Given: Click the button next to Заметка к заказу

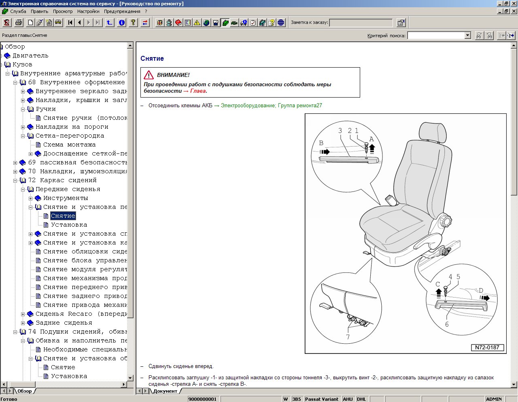Looking at the screenshot, I should [401, 23].
